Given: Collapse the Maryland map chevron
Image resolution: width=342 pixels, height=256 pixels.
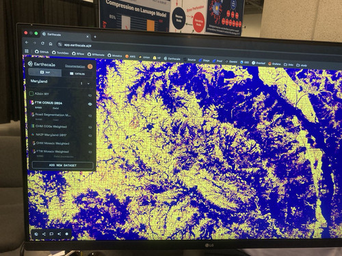Looking at the screenshot, I should [x=88, y=83].
